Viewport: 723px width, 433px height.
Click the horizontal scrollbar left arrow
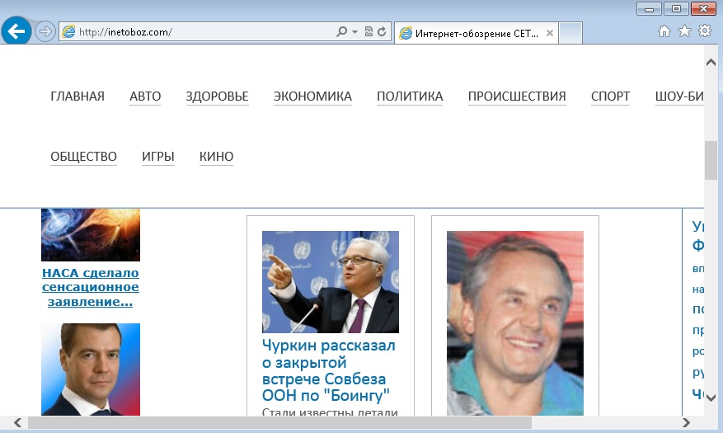(17, 422)
